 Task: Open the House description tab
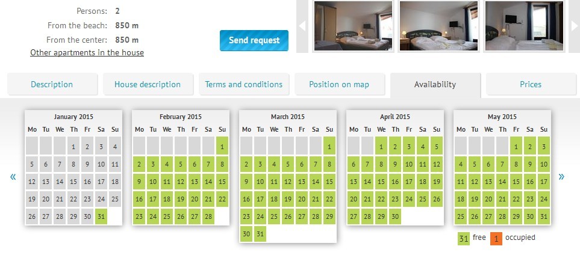click(x=148, y=84)
